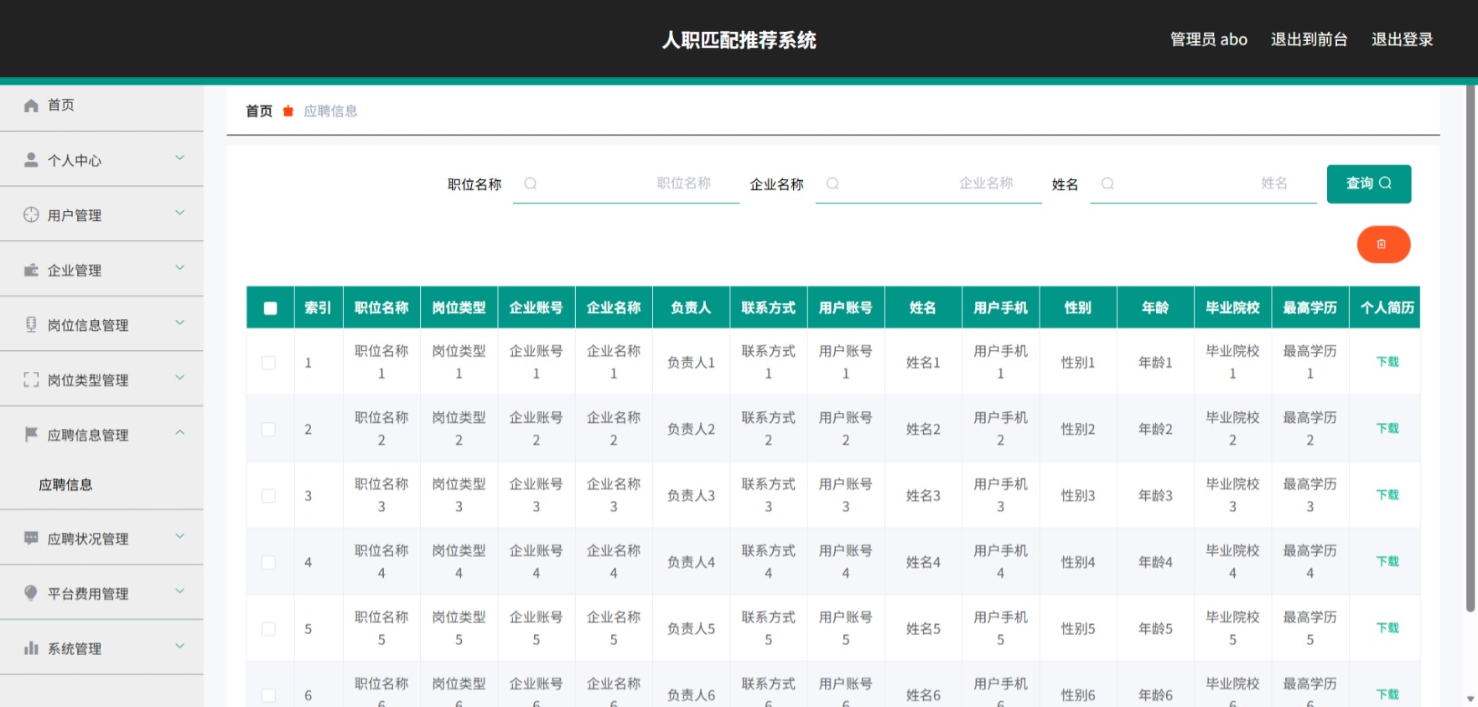The width and height of the screenshot is (1478, 707).
Task: Click the 岗位信息管理 sidebar icon
Action: point(31,324)
